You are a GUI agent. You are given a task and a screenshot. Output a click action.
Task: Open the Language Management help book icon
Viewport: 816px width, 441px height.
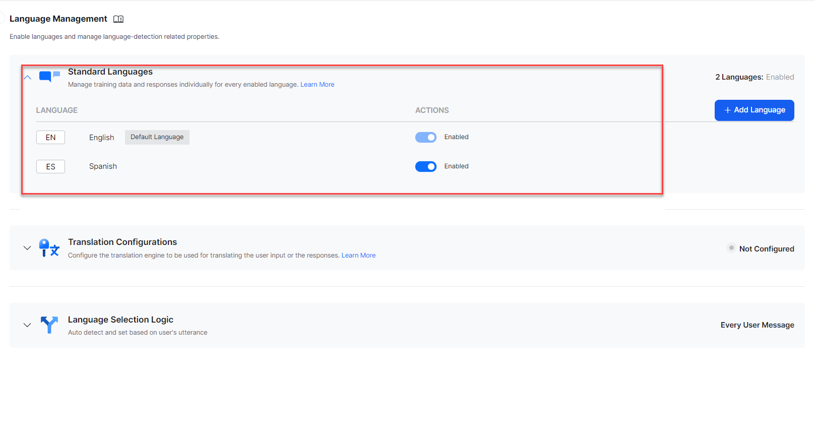(118, 19)
